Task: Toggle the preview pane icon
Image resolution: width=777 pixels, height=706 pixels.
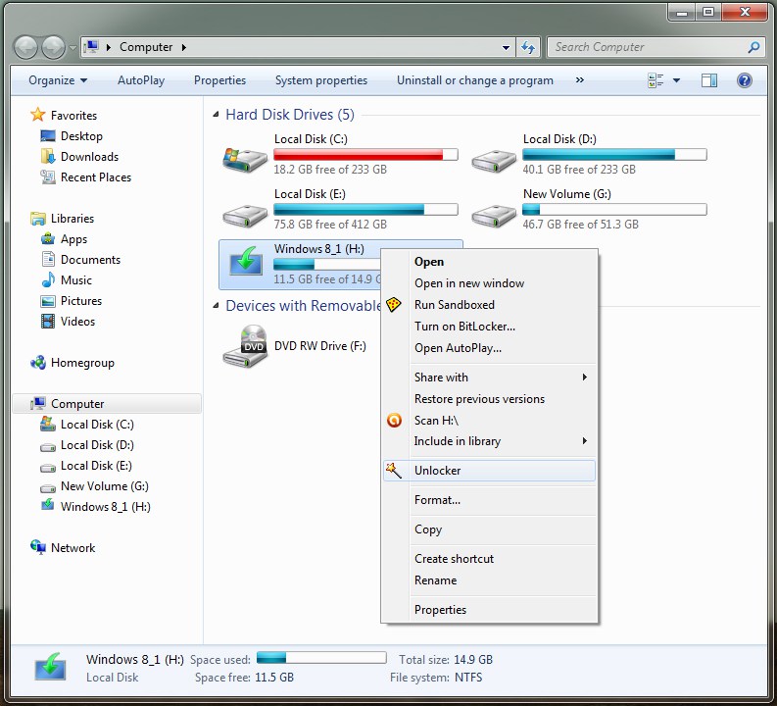Action: pyautogui.click(x=708, y=80)
